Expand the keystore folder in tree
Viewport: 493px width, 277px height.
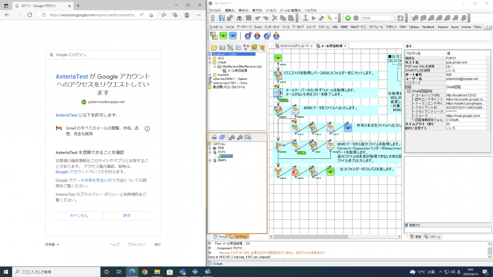point(210,75)
